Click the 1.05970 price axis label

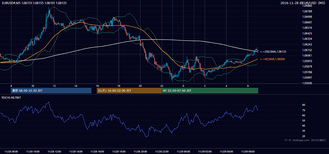tap(307, 61)
